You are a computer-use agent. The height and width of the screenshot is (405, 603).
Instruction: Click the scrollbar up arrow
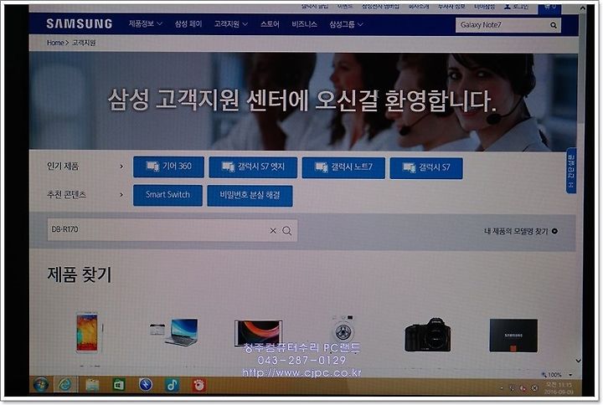pos(583,8)
